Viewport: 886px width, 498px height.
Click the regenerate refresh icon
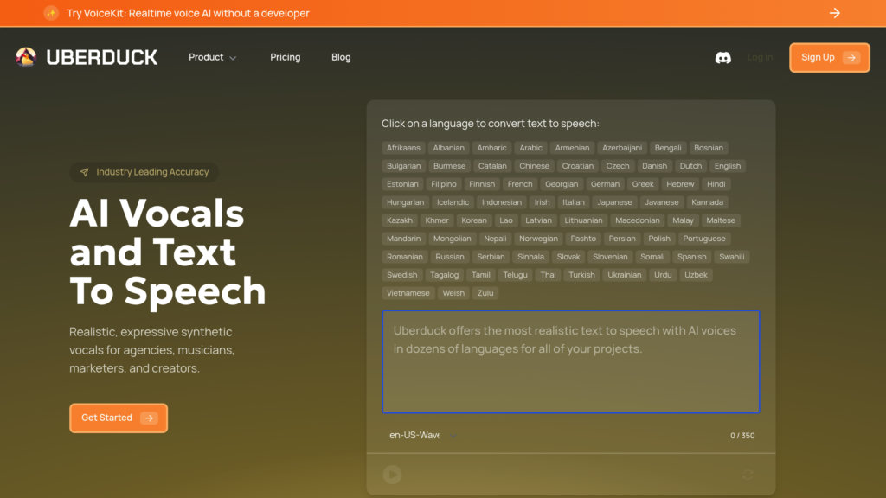[x=748, y=475]
